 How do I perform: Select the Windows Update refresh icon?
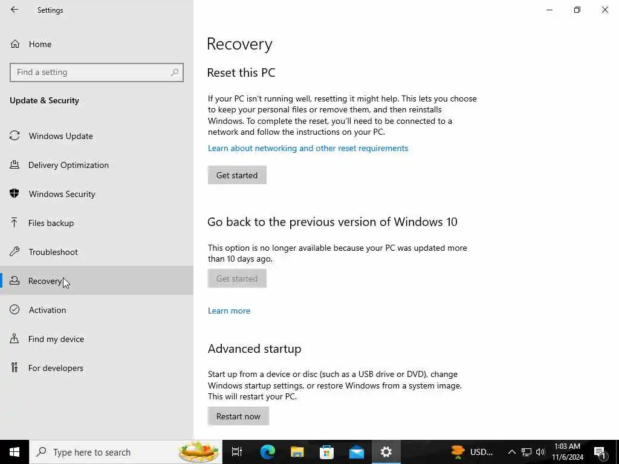(x=15, y=136)
